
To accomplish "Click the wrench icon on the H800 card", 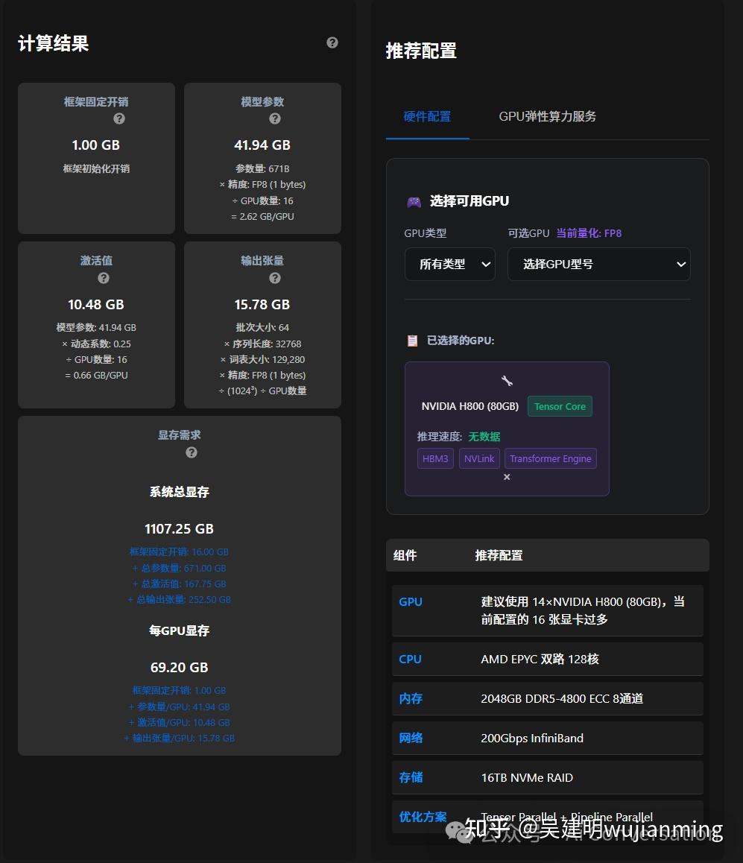I will 506,380.
